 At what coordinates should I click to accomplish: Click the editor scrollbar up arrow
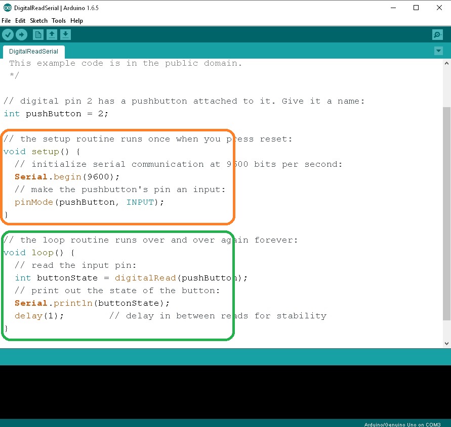(446, 63)
